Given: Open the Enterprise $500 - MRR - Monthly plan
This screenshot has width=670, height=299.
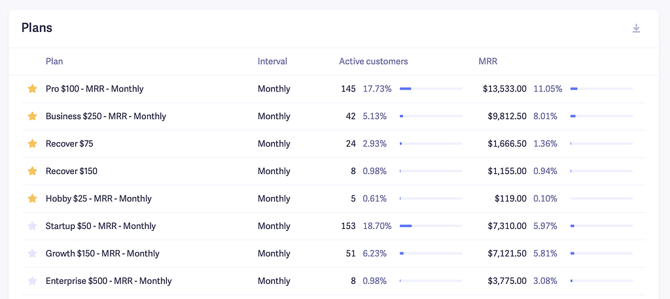Looking at the screenshot, I should pyautogui.click(x=109, y=281).
